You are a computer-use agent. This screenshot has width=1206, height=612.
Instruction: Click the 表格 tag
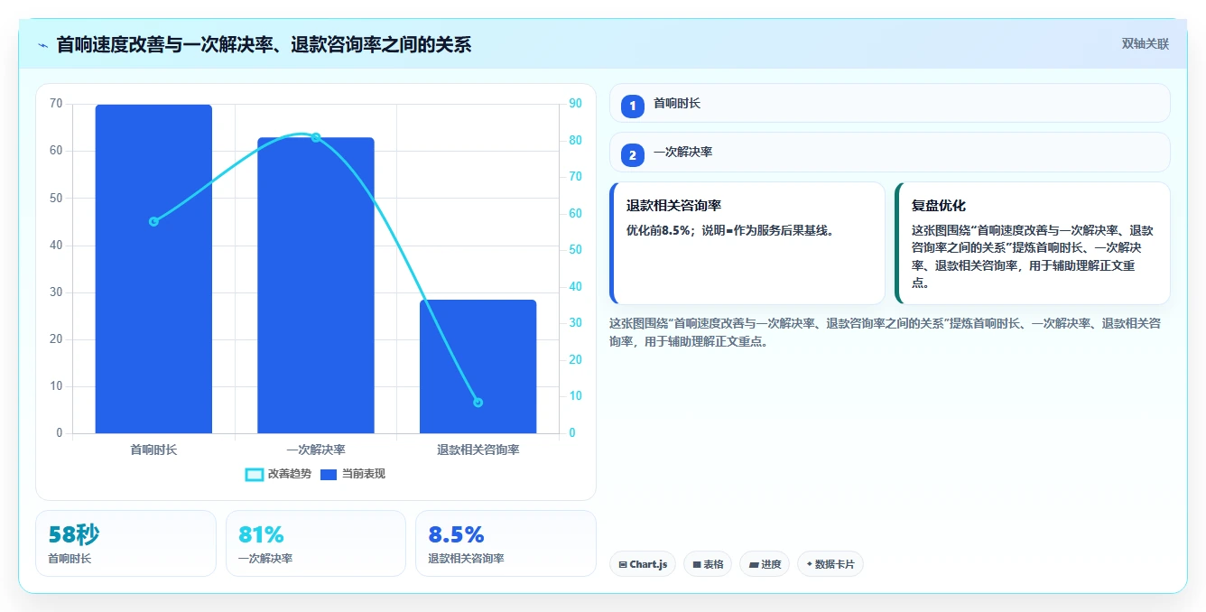[708, 564]
